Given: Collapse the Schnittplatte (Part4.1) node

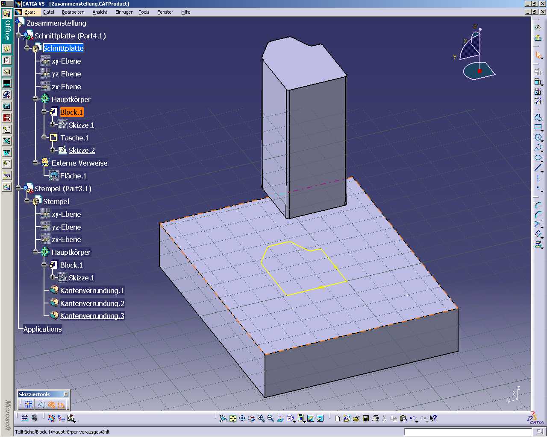Looking at the screenshot, I should click(18, 35).
